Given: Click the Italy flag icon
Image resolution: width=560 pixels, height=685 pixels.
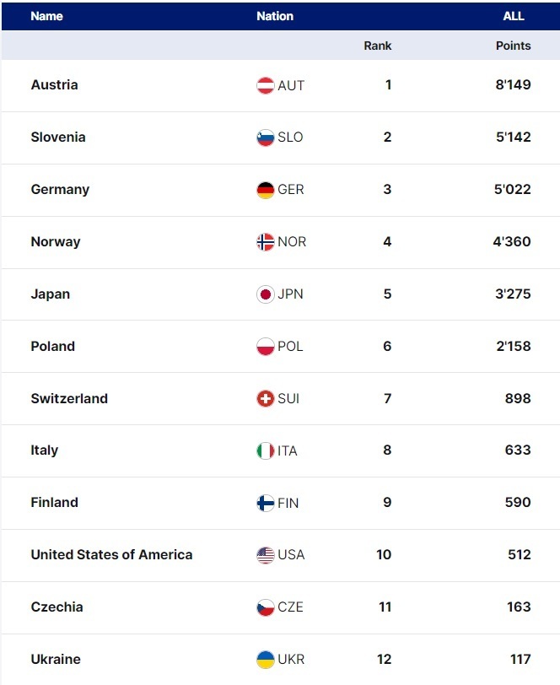Looking at the screenshot, I should pos(266,450).
